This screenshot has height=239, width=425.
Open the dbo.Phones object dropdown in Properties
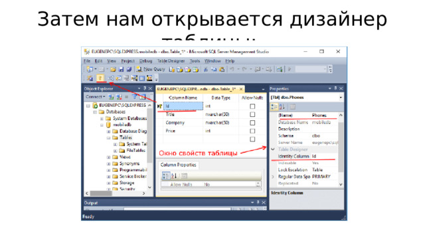point(341,98)
